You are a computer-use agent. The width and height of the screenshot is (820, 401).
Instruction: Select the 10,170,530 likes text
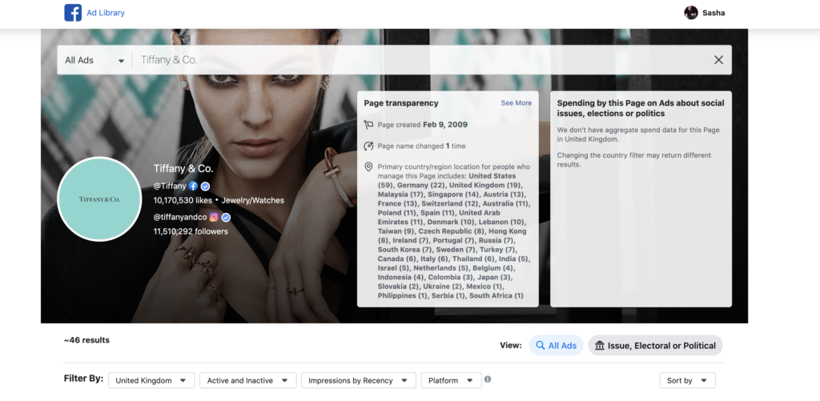tap(183, 200)
